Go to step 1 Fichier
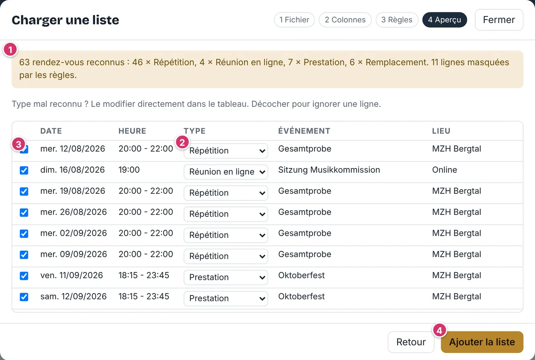 294,20
